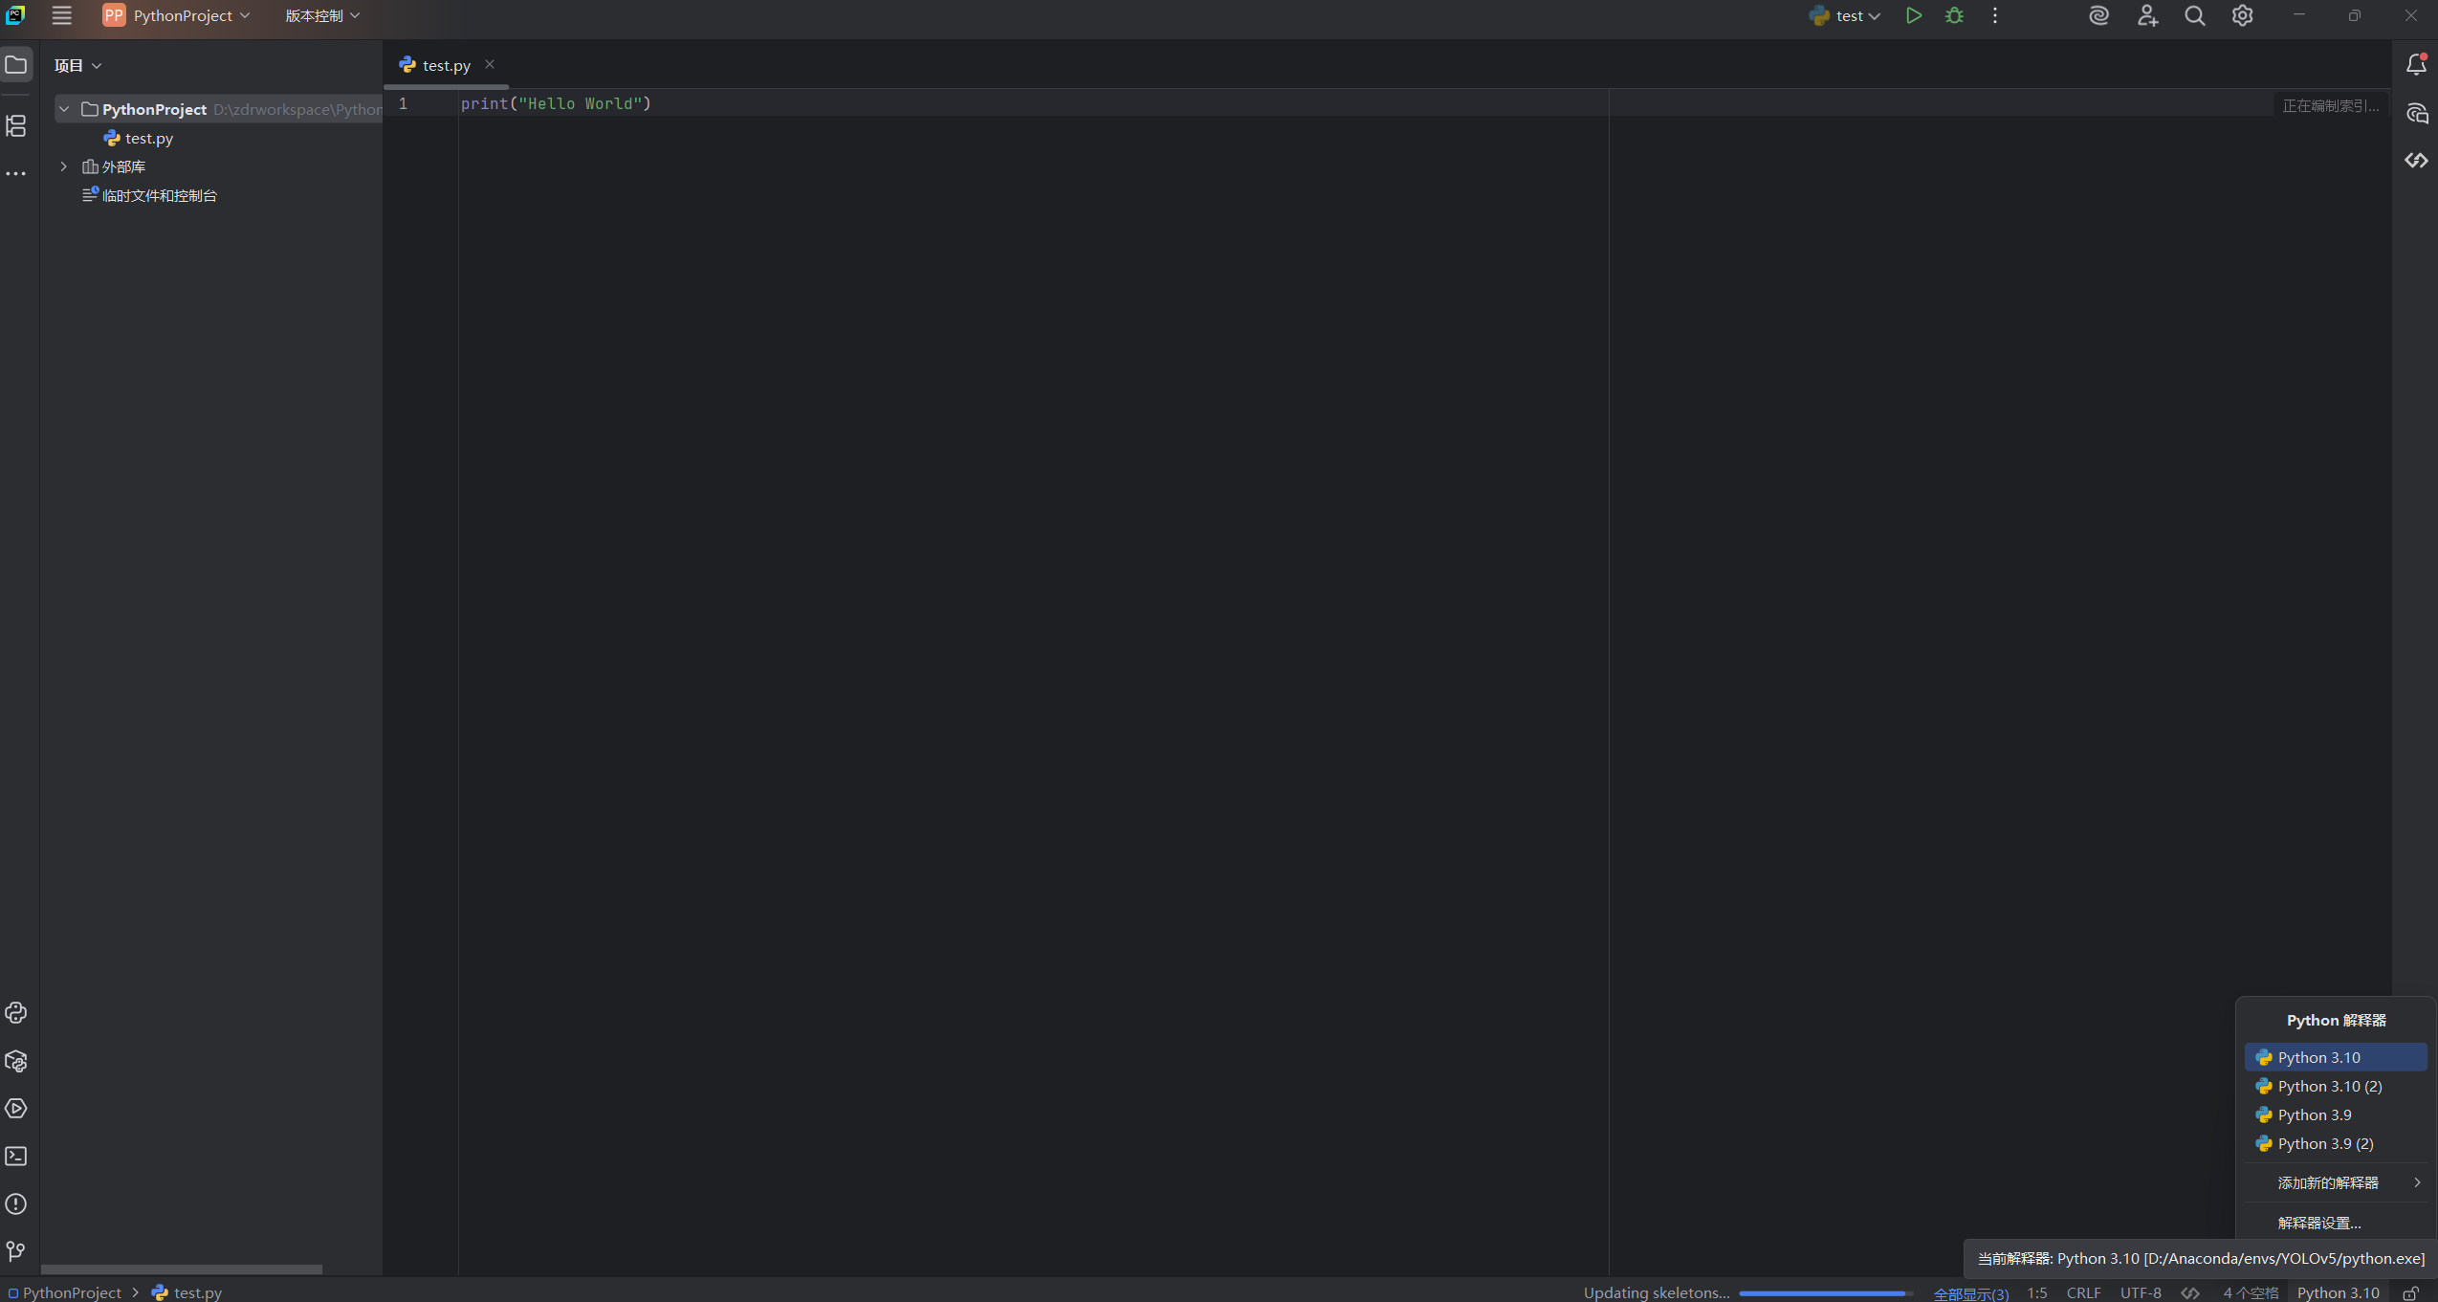The width and height of the screenshot is (2438, 1302).
Task: Click the 全部显示(3) link
Action: (x=1970, y=1293)
